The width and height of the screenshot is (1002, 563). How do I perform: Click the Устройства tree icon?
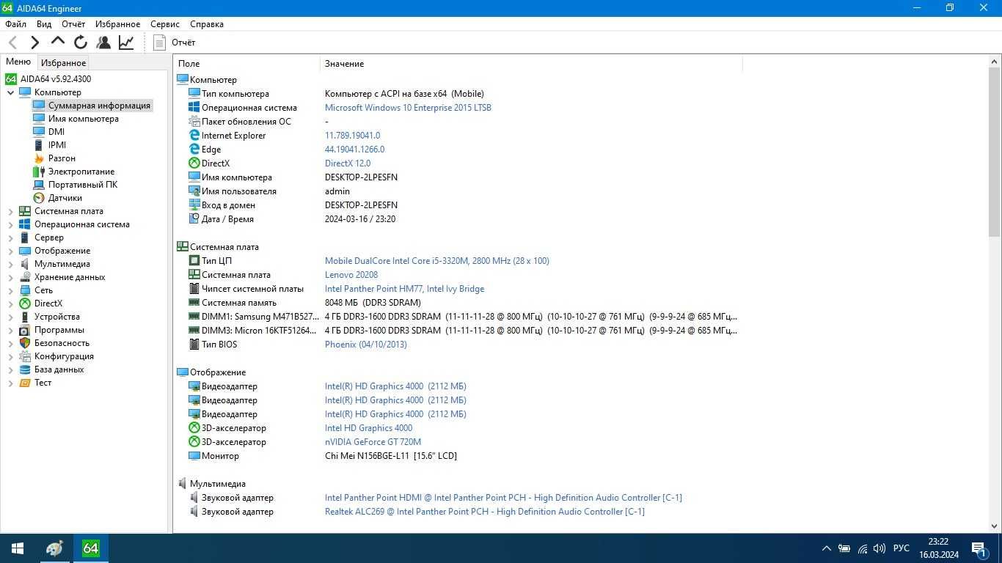coord(25,317)
